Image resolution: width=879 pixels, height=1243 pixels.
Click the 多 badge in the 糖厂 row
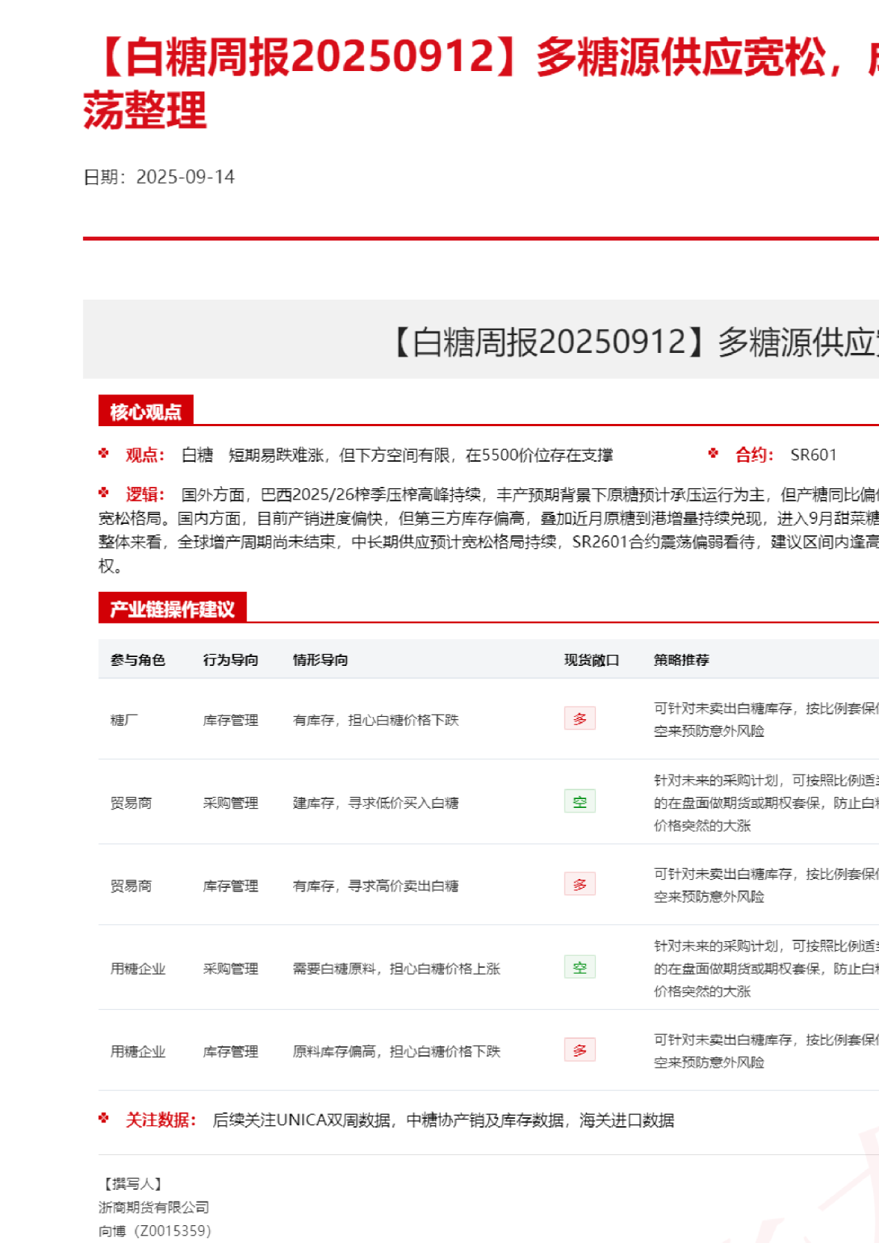pyautogui.click(x=579, y=718)
